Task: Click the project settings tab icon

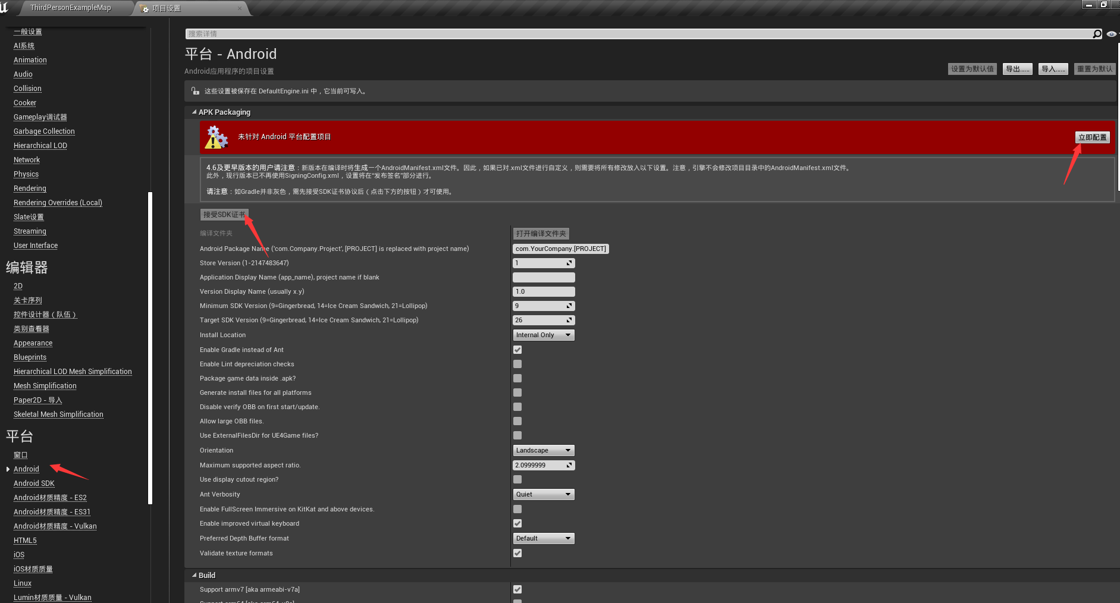Action: [x=143, y=8]
